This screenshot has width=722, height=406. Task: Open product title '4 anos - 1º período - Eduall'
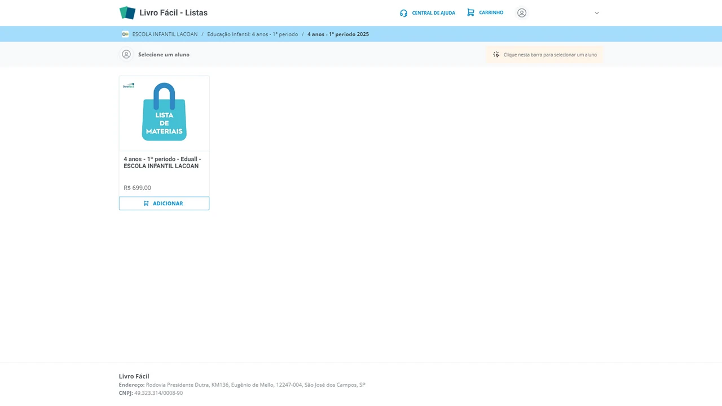pos(162,162)
